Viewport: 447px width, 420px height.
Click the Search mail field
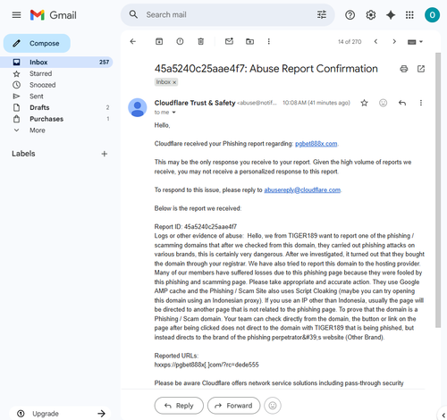tap(228, 14)
